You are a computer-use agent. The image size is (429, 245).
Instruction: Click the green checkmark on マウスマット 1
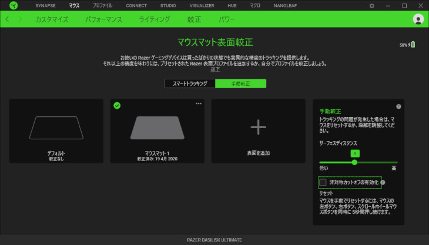(x=117, y=106)
